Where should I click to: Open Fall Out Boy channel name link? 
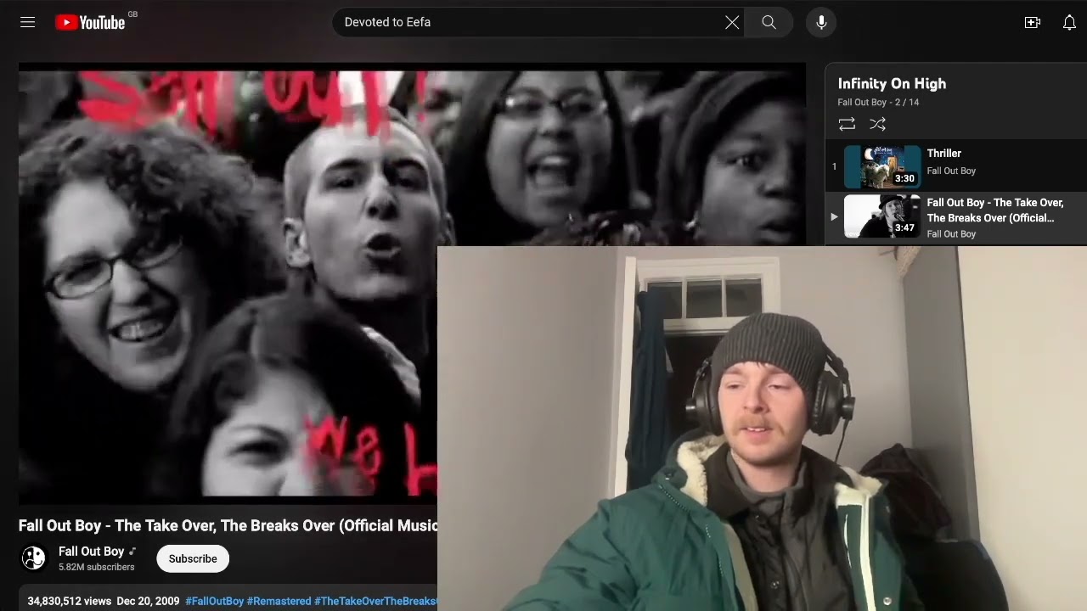tap(91, 552)
